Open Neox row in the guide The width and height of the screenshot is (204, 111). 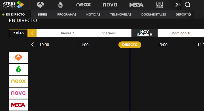click(18, 81)
